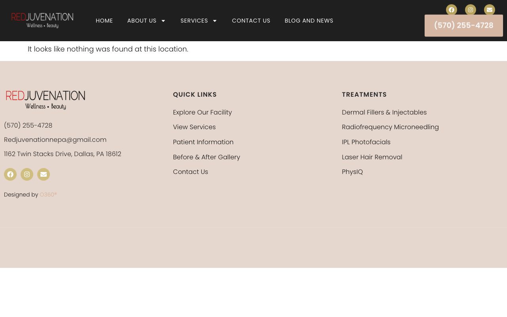Click the email envelope icon in the header

point(490,10)
